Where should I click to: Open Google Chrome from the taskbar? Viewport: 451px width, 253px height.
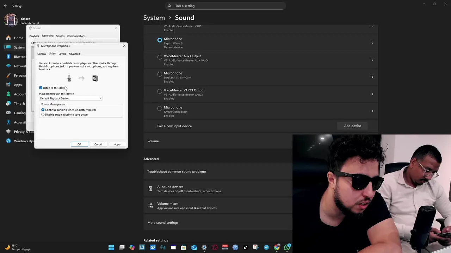277,247
